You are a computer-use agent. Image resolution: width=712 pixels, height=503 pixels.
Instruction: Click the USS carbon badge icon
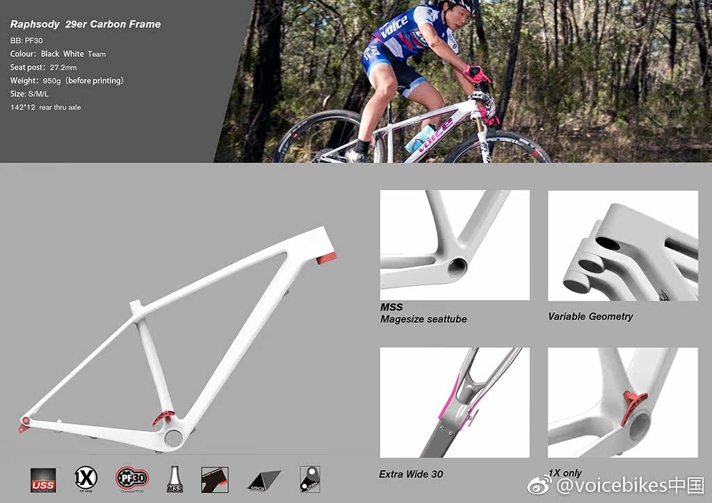43,480
